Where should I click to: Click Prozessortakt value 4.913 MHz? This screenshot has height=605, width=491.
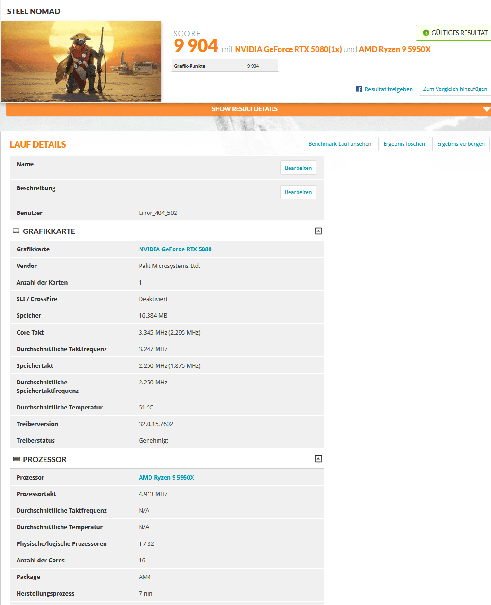[153, 494]
